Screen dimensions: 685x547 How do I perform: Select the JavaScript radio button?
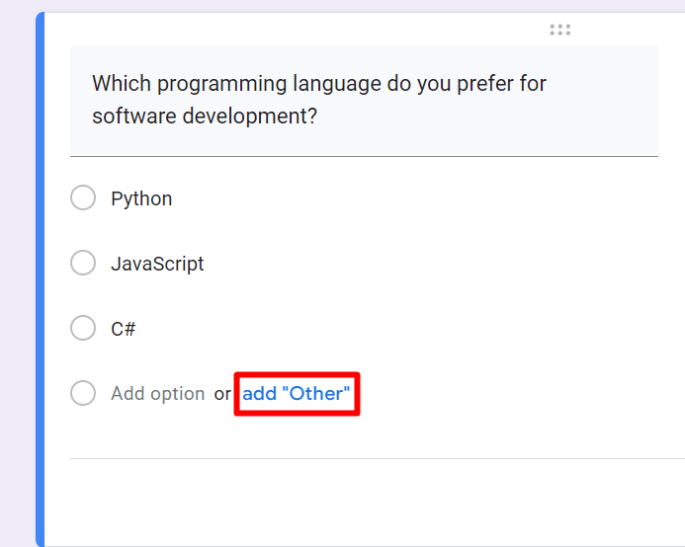83,264
